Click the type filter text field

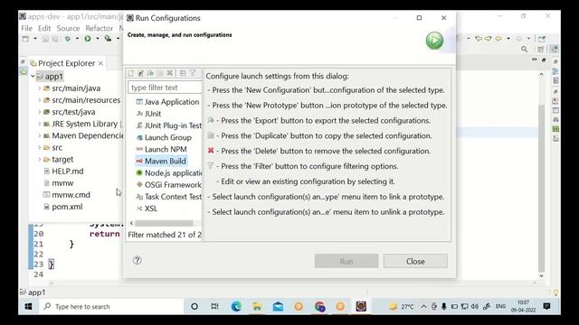(x=165, y=88)
